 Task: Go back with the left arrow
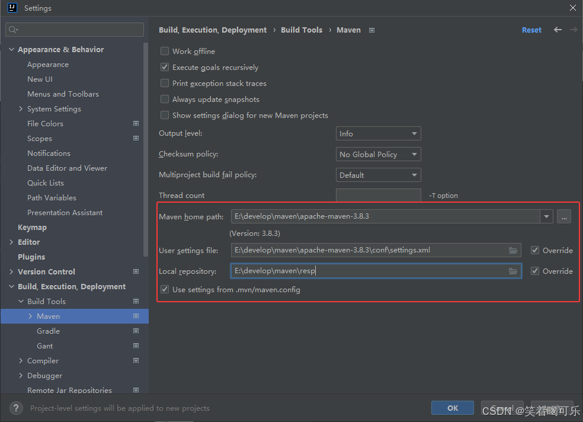(x=558, y=30)
